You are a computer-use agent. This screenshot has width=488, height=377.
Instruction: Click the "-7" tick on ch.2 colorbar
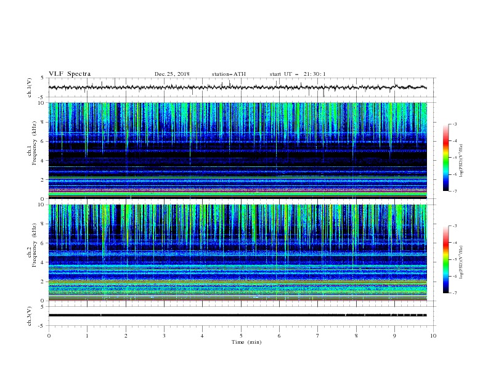point(455,293)
